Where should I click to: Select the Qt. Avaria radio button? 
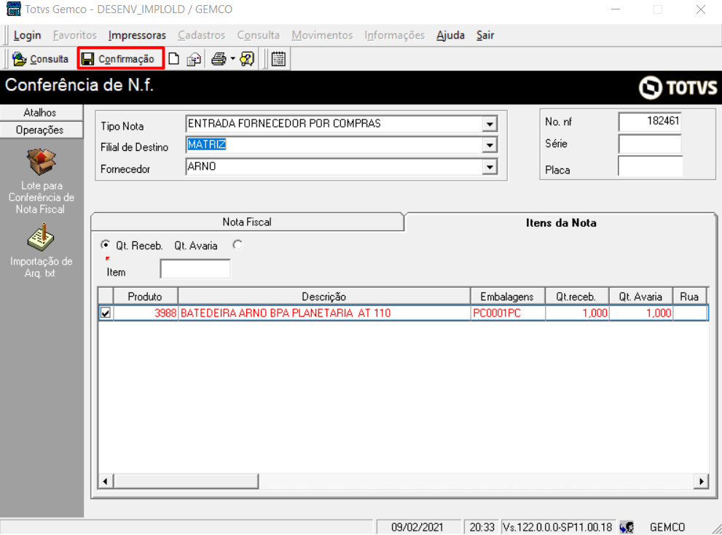click(238, 245)
